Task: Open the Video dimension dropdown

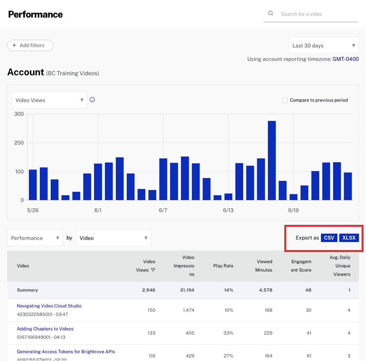Action: tap(113, 237)
